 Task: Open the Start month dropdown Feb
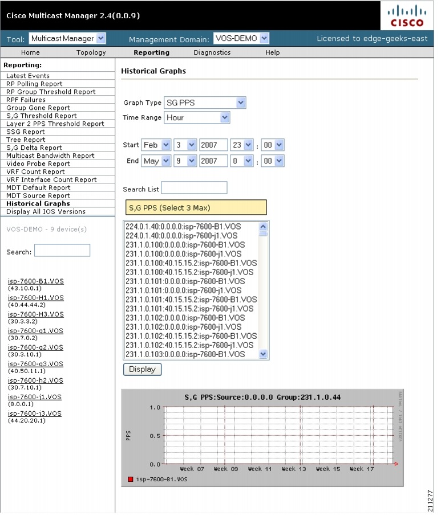[x=156, y=145]
